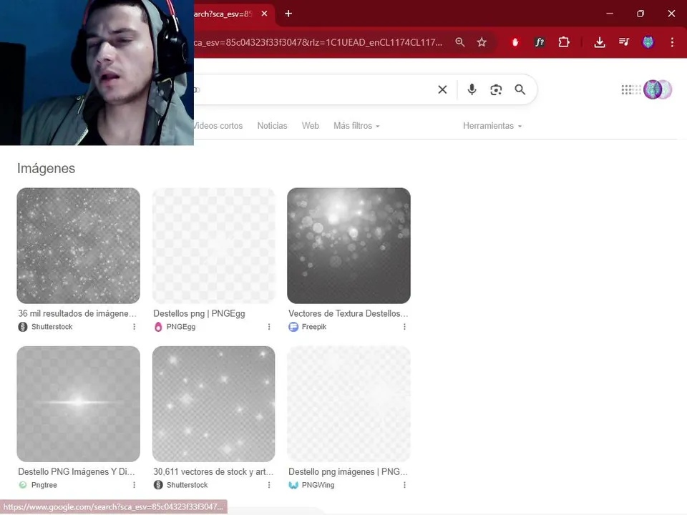Open options menu for Freepik result
The width and height of the screenshot is (687, 515).
[x=404, y=327]
